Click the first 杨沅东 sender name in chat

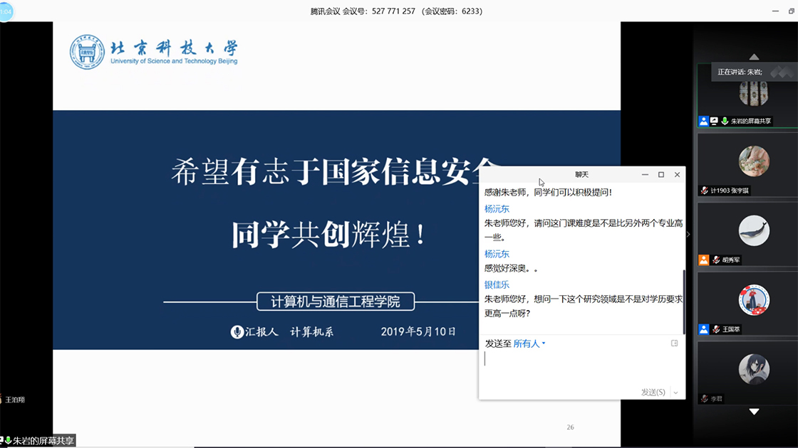[x=497, y=208]
